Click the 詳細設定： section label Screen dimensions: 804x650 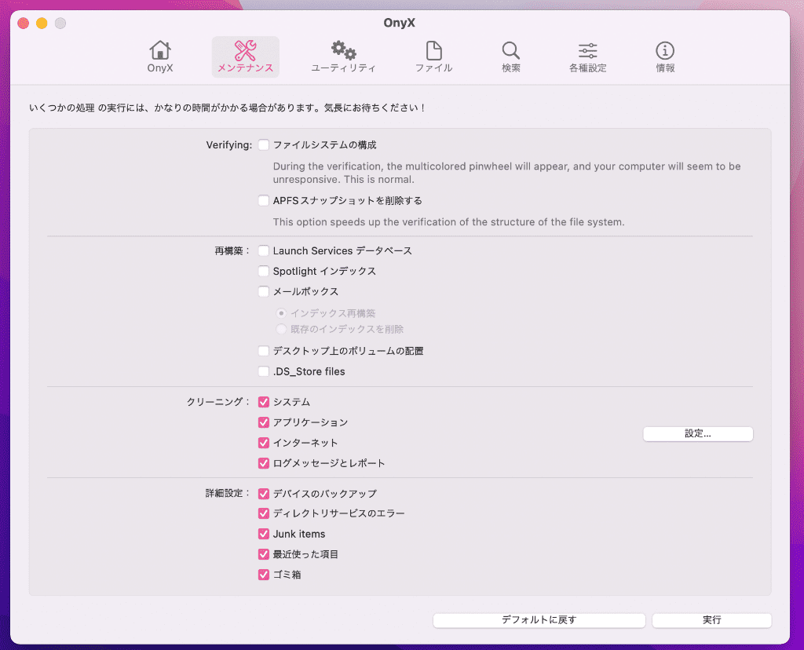[x=227, y=493]
